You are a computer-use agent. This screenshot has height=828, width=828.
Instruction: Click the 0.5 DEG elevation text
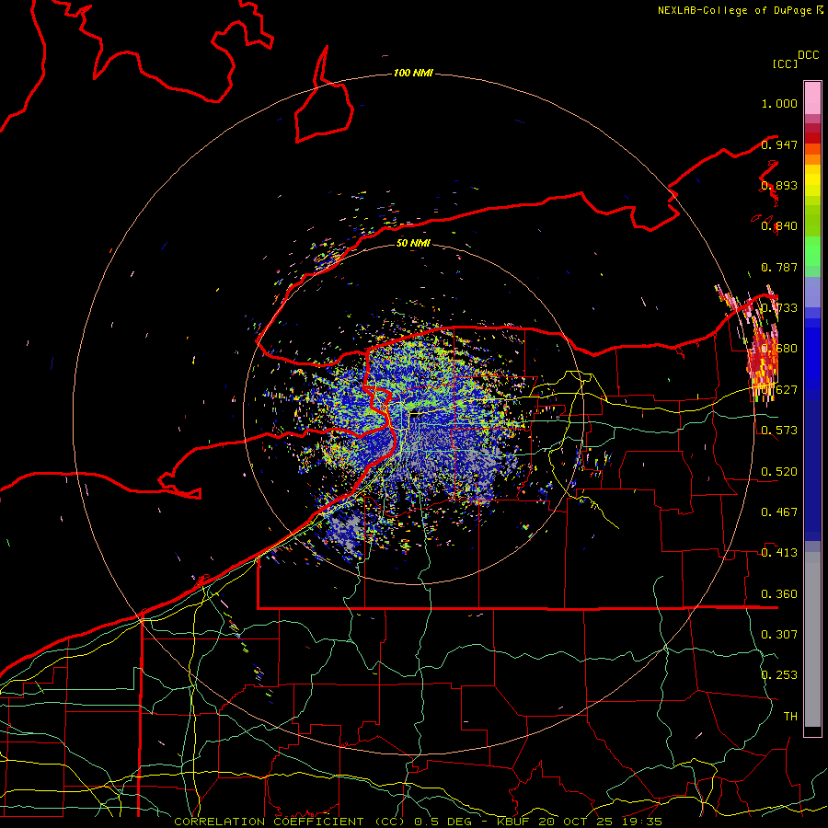point(443,822)
